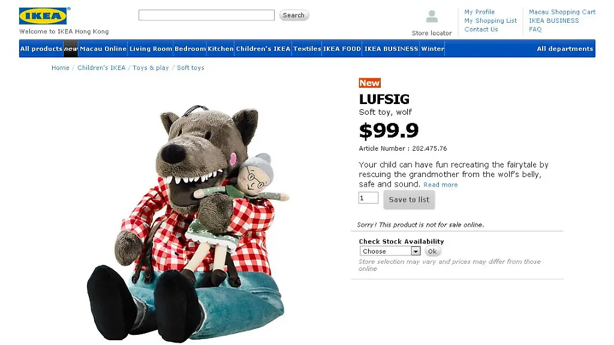Open the All products menu

pyautogui.click(x=41, y=49)
